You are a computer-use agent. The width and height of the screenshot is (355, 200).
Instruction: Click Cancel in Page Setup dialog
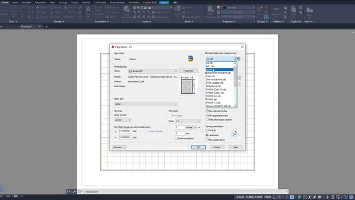point(217,147)
